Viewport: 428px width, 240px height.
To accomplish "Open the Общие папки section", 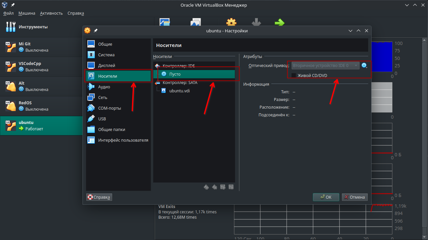I will [x=111, y=130].
